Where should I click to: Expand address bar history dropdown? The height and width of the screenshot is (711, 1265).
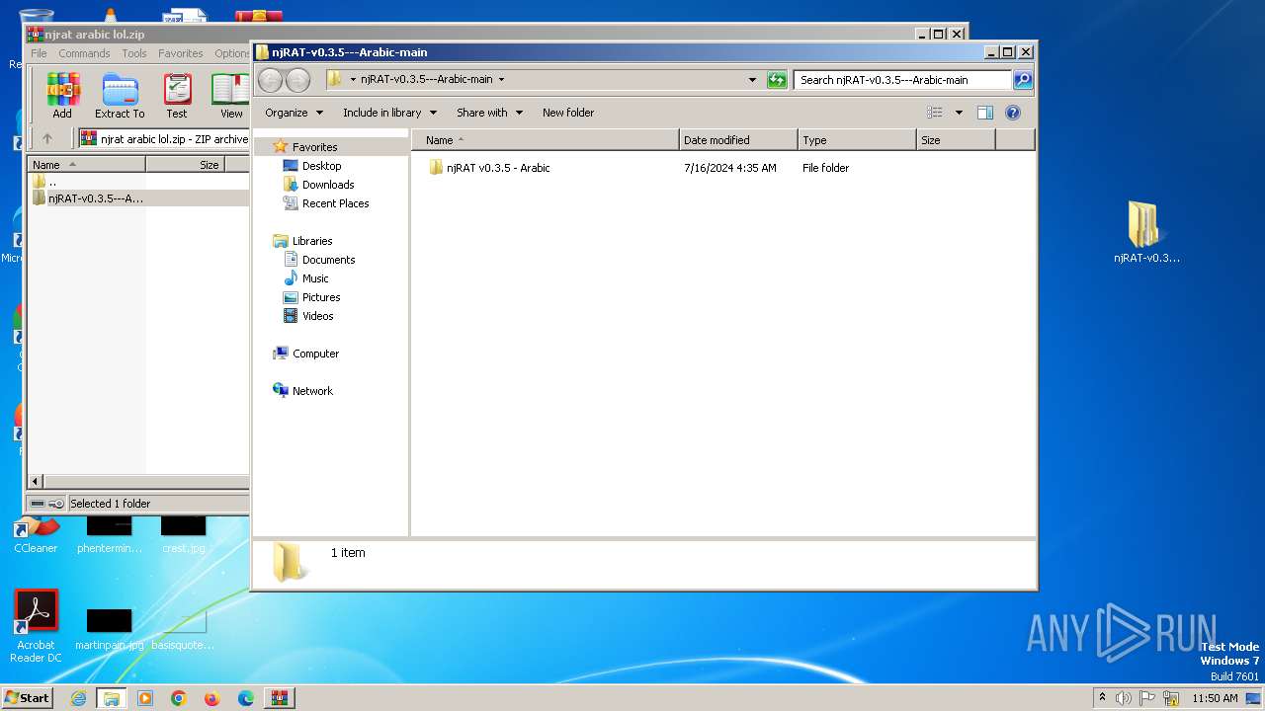752,80
